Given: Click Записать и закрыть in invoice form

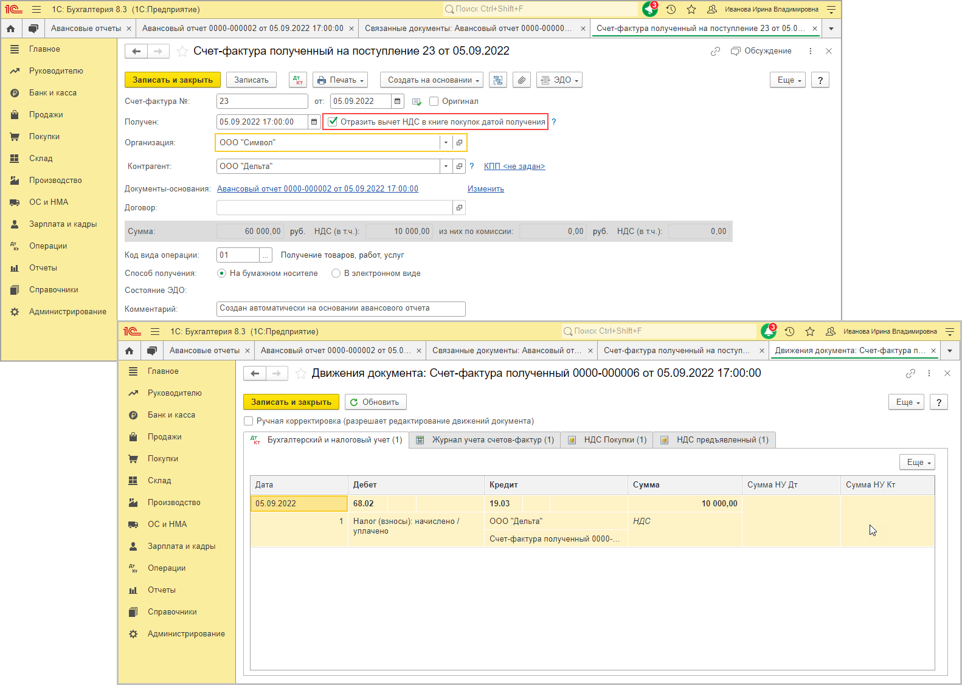Looking at the screenshot, I should (173, 80).
